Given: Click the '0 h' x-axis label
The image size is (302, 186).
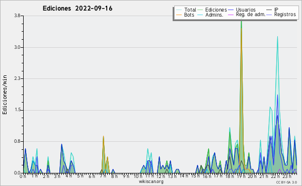Looking at the screenshot, I should pyautogui.click(x=23, y=176).
